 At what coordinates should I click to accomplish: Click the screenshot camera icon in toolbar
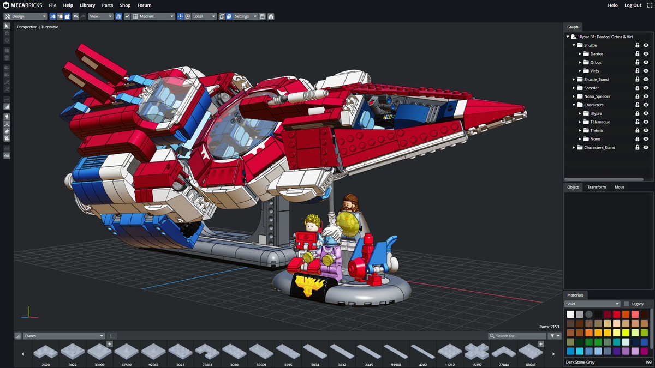pos(271,16)
